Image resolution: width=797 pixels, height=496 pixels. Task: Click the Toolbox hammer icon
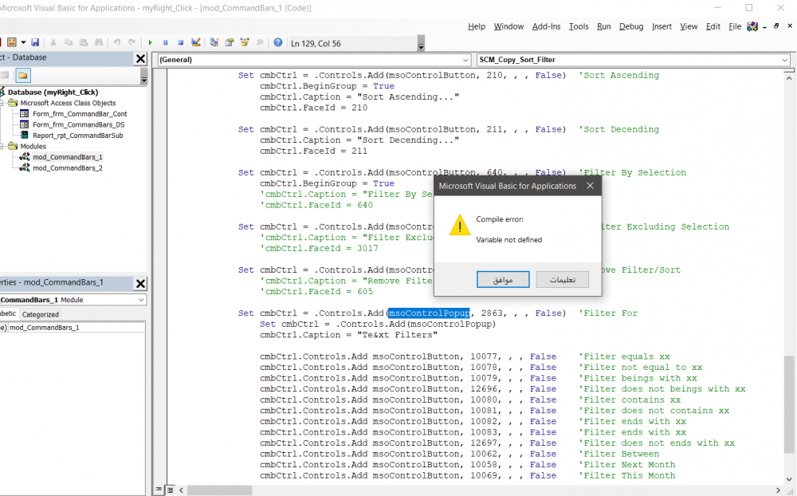260,43
